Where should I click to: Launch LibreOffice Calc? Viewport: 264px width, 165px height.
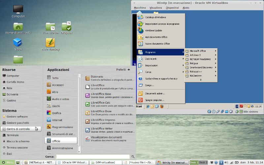pyautogui.click(x=110, y=104)
